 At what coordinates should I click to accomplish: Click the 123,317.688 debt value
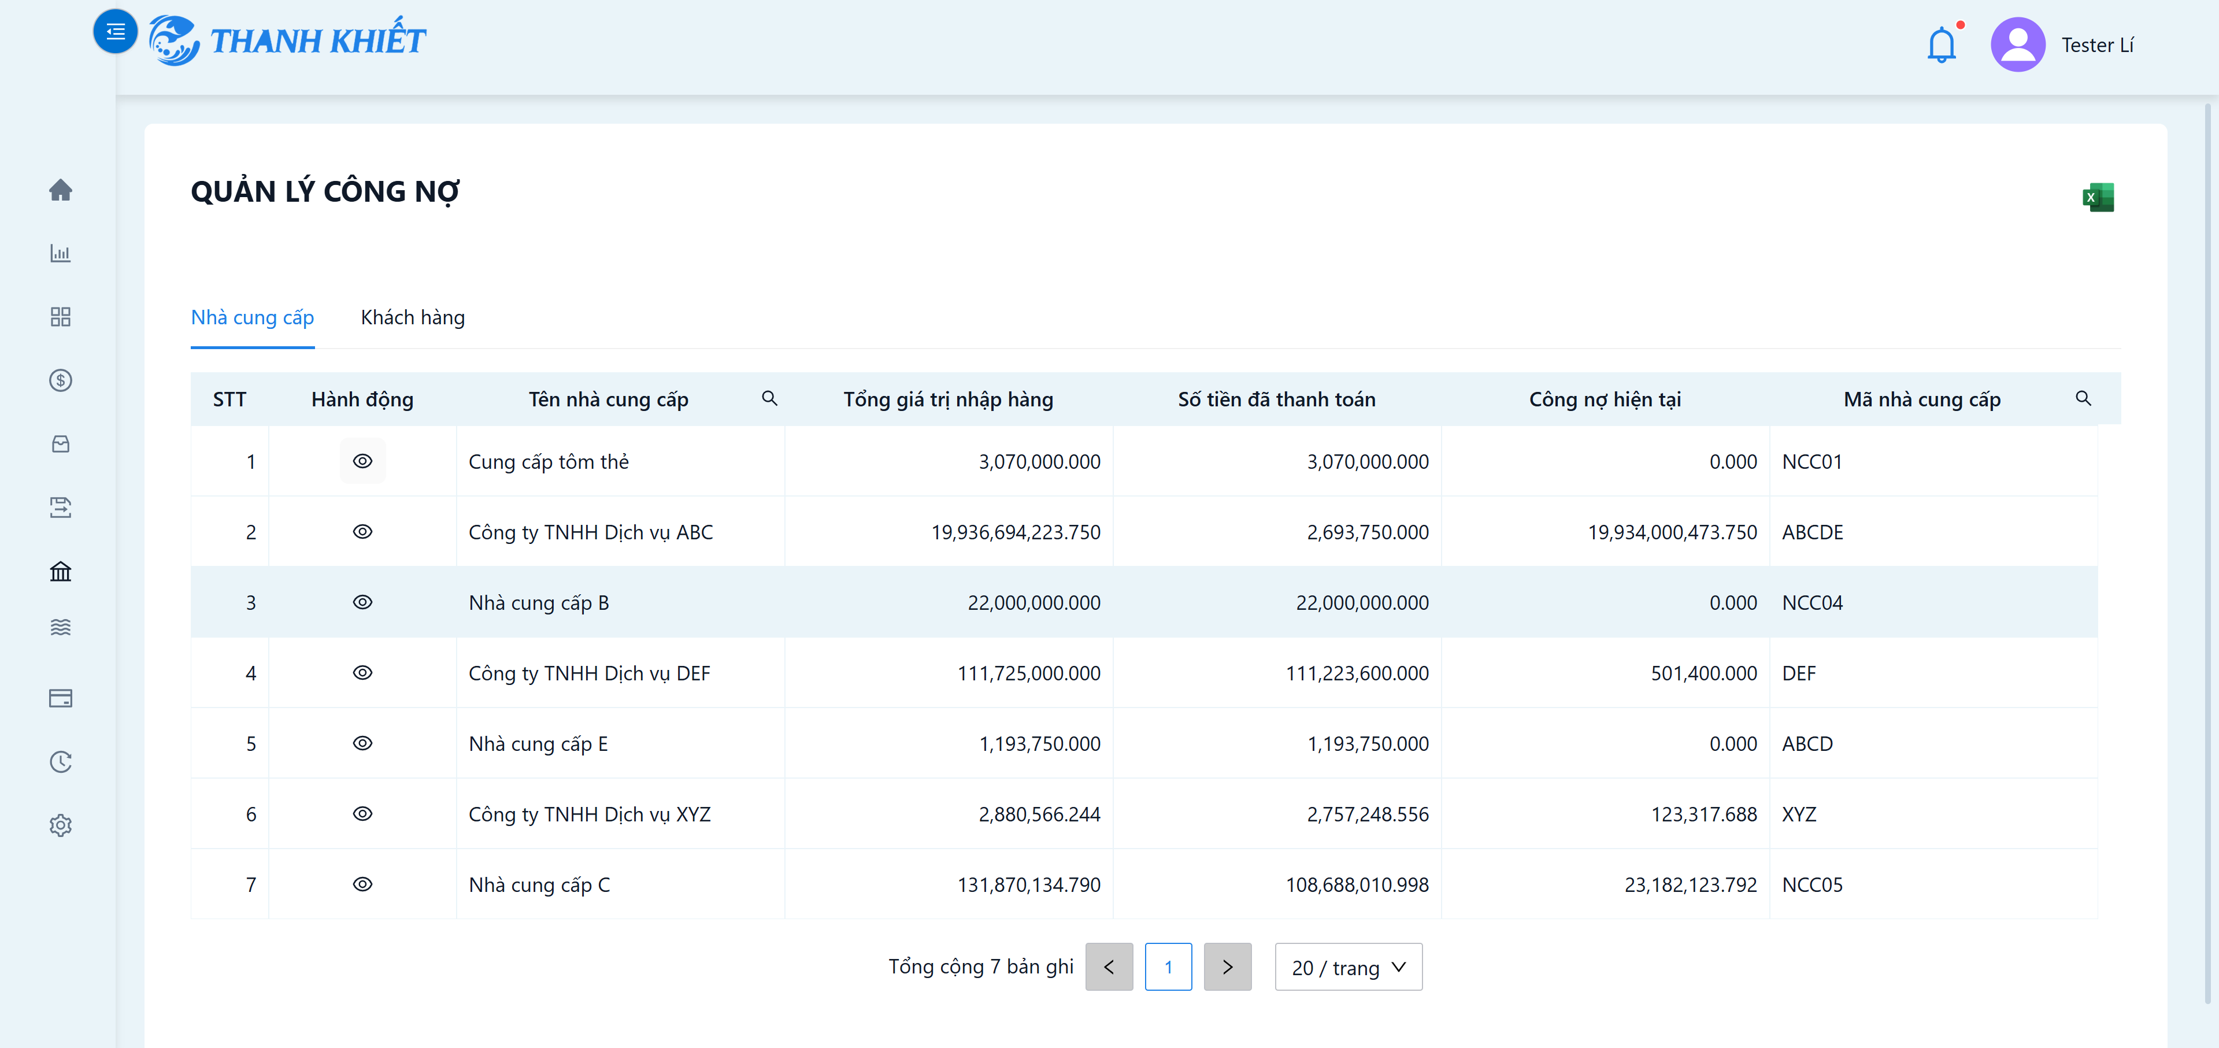(1703, 814)
